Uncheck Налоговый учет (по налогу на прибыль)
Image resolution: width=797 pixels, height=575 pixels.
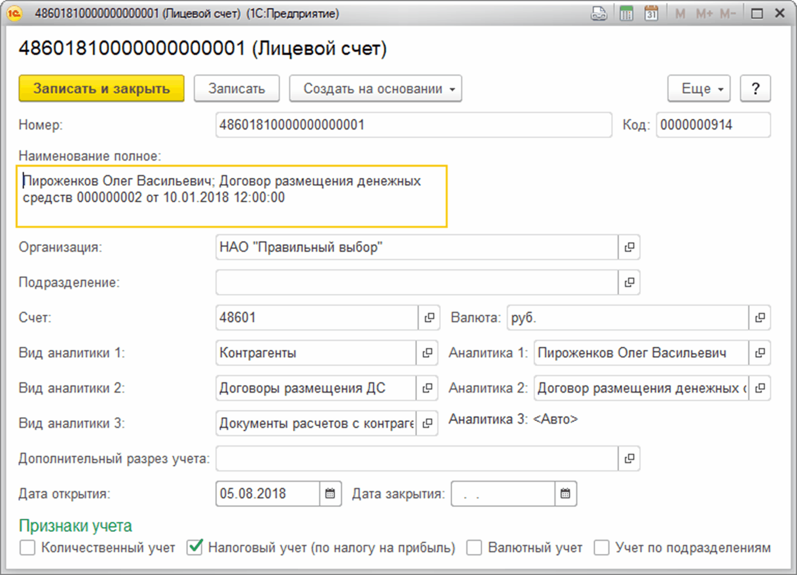pos(195,548)
